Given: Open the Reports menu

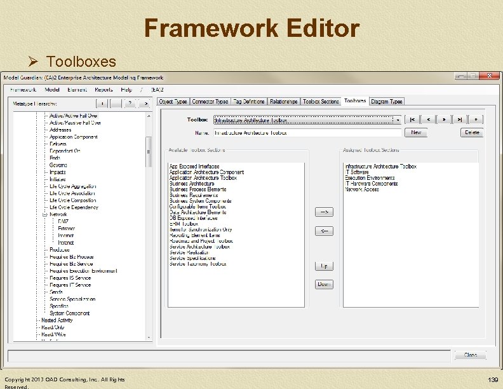Looking at the screenshot, I should pos(104,90).
